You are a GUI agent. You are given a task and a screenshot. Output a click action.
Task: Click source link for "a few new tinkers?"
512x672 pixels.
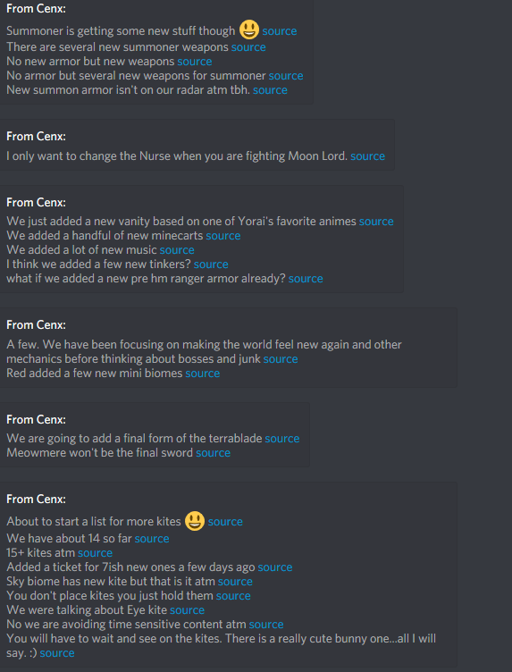211,264
